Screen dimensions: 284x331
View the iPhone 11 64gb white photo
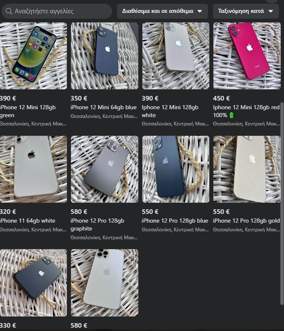click(x=33, y=169)
